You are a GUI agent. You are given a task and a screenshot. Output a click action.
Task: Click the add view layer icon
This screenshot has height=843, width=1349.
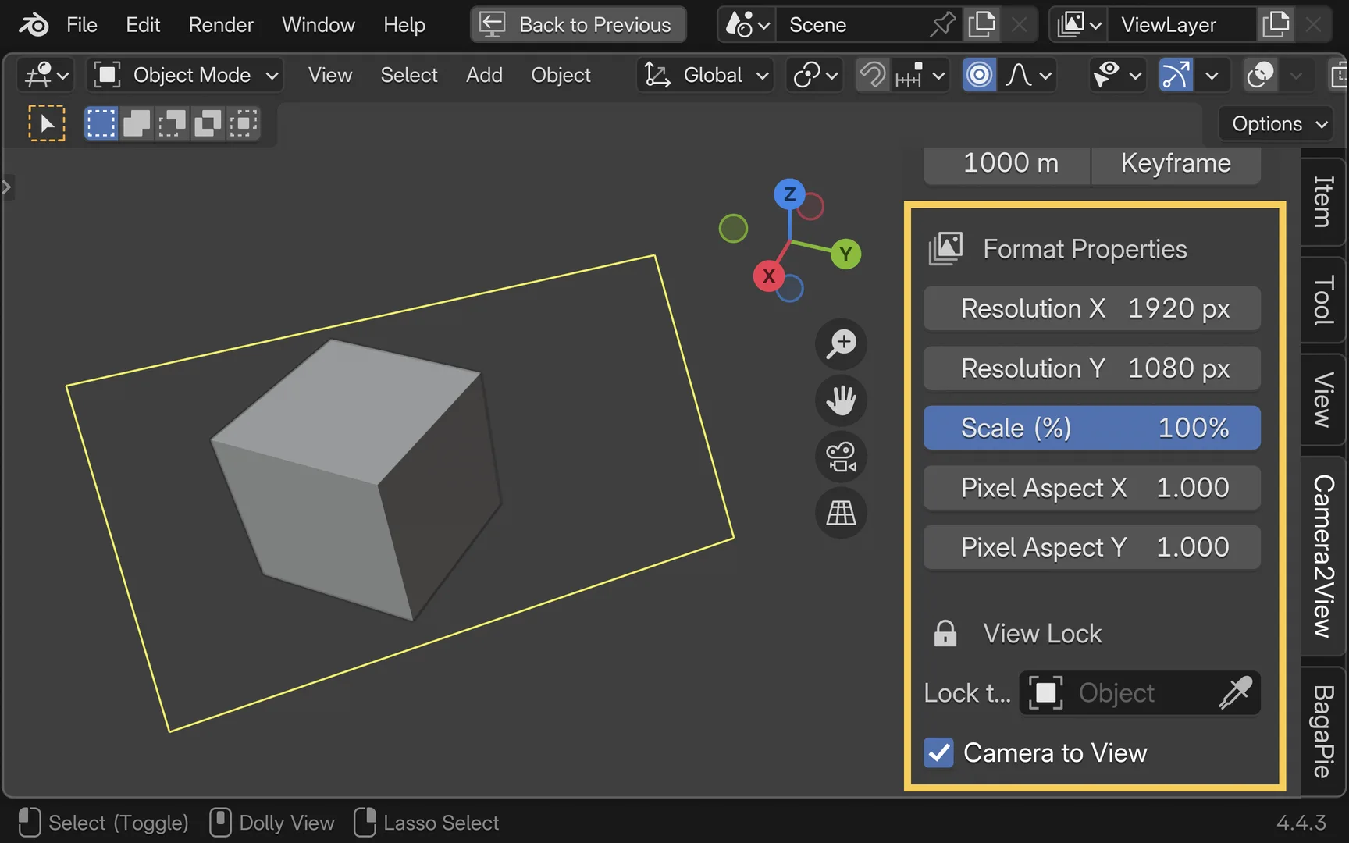point(1276,25)
